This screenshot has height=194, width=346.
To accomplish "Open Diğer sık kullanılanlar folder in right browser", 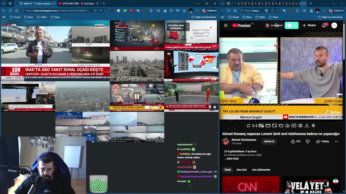I will (x=330, y=17).
